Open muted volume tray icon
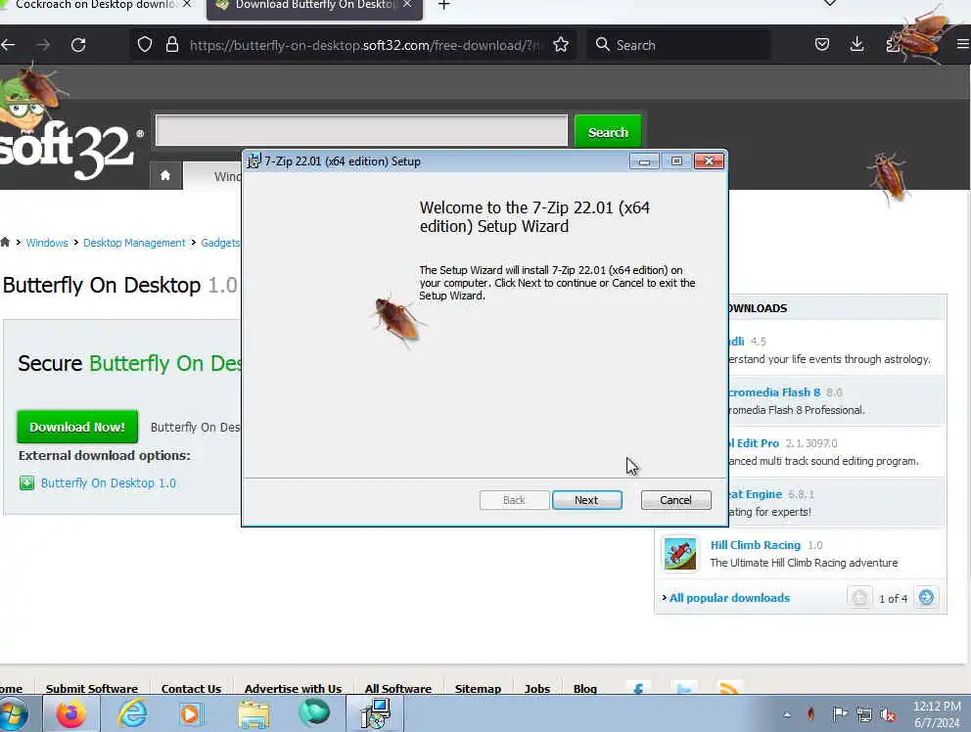 point(888,714)
